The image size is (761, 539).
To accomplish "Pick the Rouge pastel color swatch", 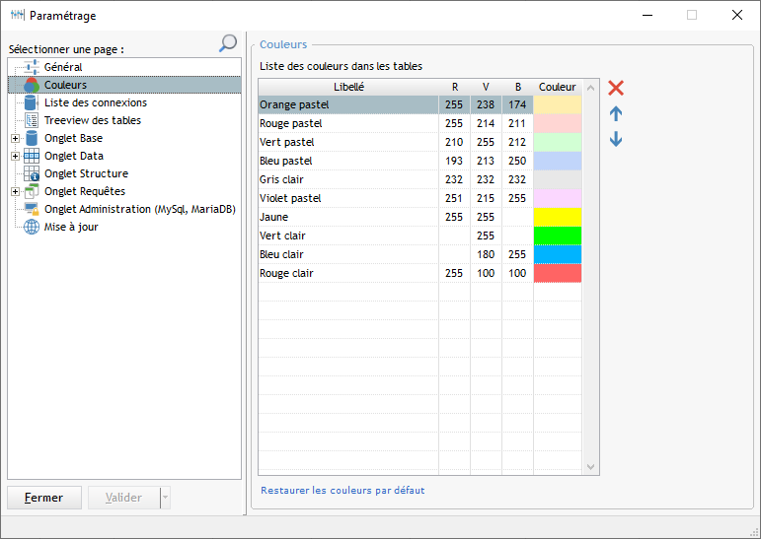I will [557, 123].
